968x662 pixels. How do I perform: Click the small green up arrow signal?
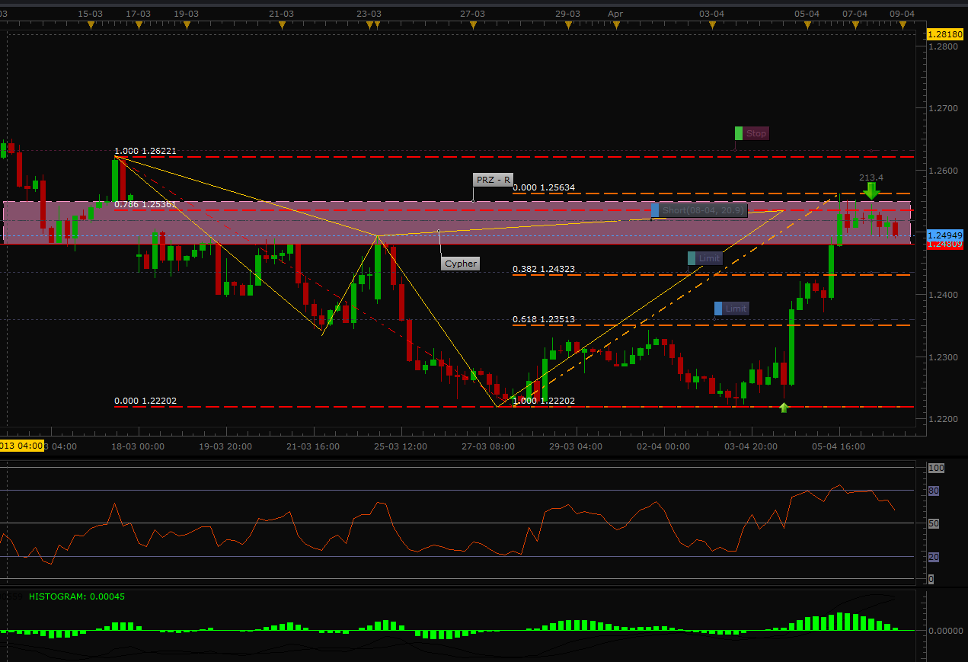[784, 408]
